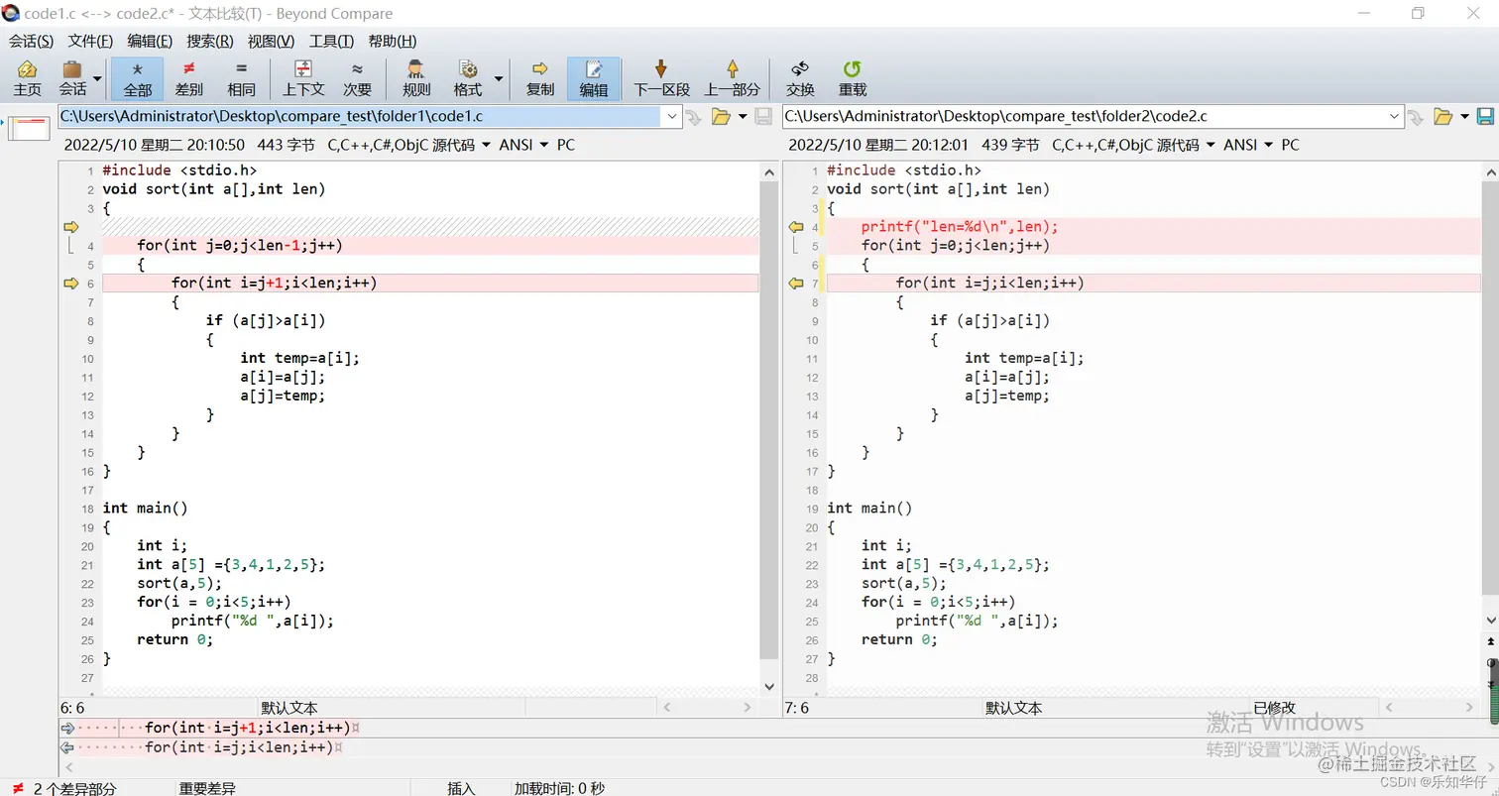Click the 插入 insert mode status
This screenshot has width=1499, height=796.
click(x=461, y=789)
